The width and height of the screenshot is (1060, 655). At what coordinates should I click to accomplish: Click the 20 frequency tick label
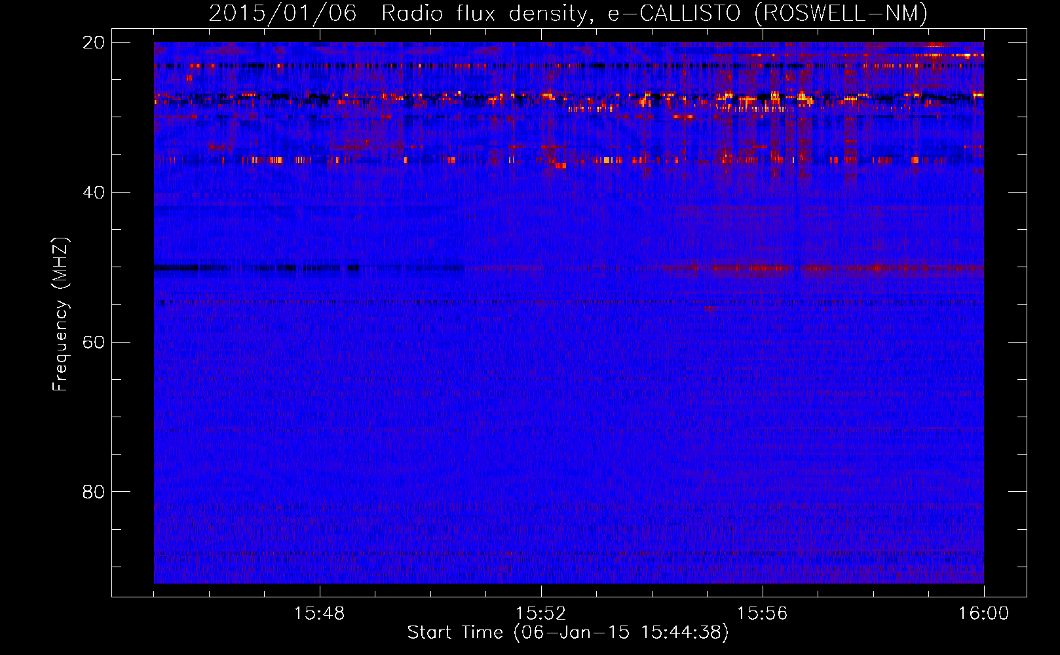pos(93,43)
